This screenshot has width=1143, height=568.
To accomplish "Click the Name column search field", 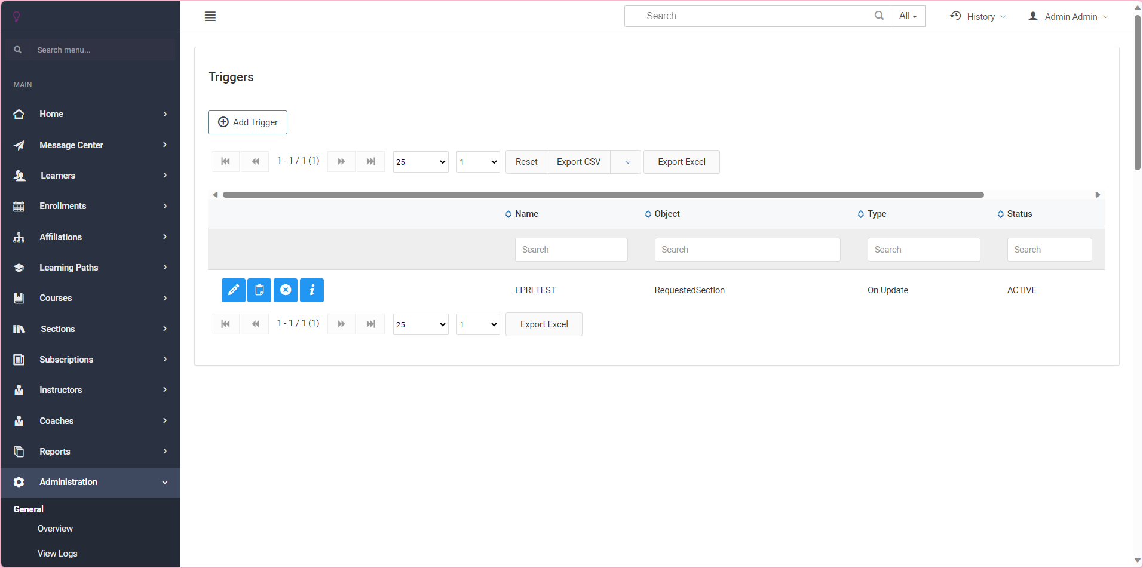I will click(x=571, y=250).
